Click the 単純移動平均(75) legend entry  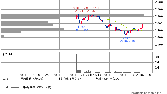(x=70, y=79)
